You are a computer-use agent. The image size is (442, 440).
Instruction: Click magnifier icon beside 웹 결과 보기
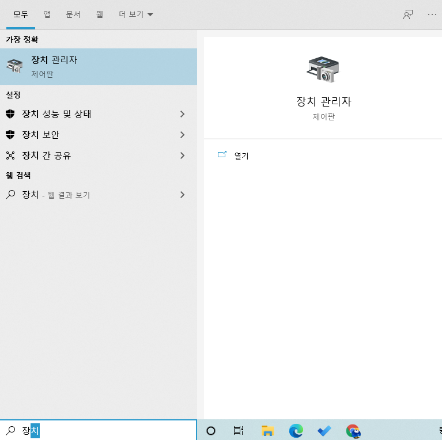pyautogui.click(x=10, y=194)
